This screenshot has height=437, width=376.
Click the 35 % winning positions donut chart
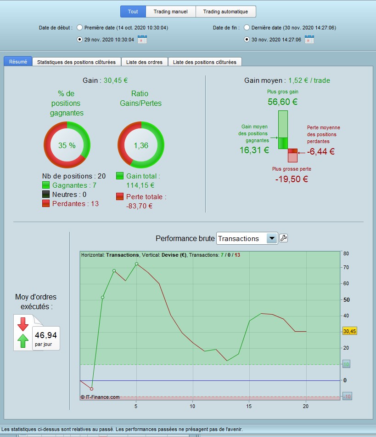(x=67, y=145)
